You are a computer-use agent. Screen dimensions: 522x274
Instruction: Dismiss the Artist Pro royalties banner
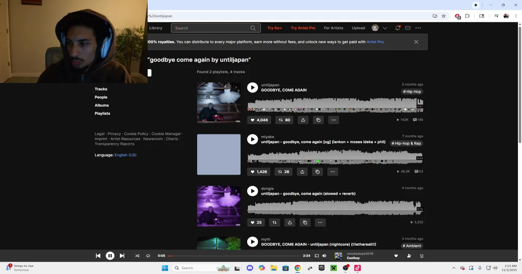point(416,42)
